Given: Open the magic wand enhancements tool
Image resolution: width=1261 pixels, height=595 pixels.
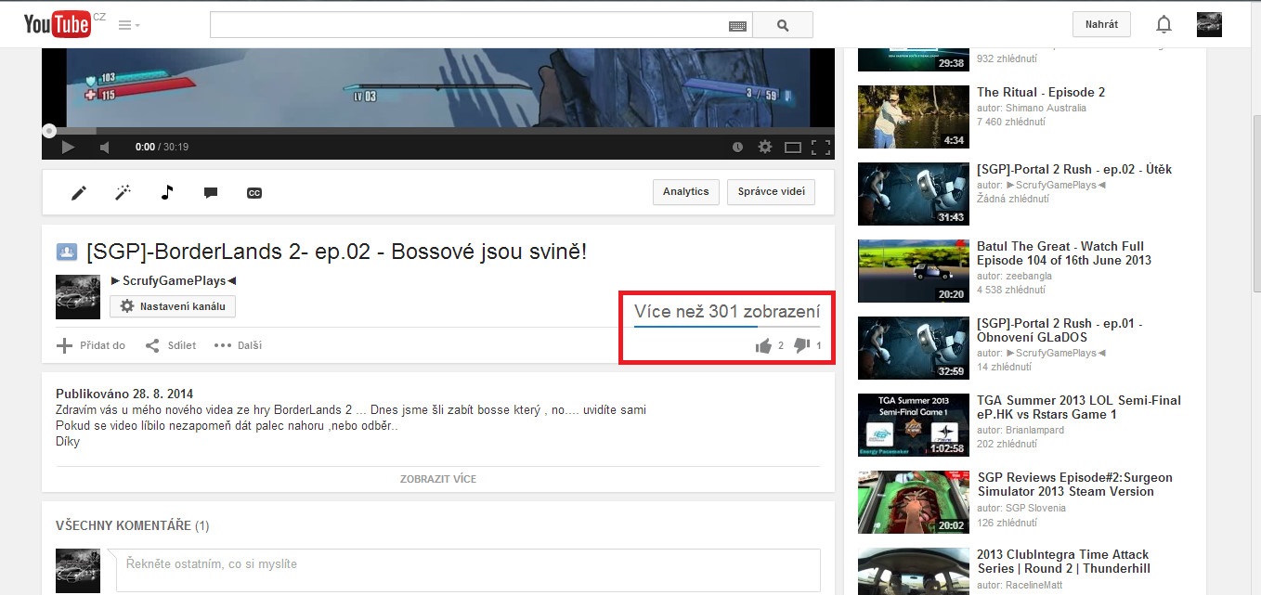Looking at the screenshot, I should click(x=123, y=192).
